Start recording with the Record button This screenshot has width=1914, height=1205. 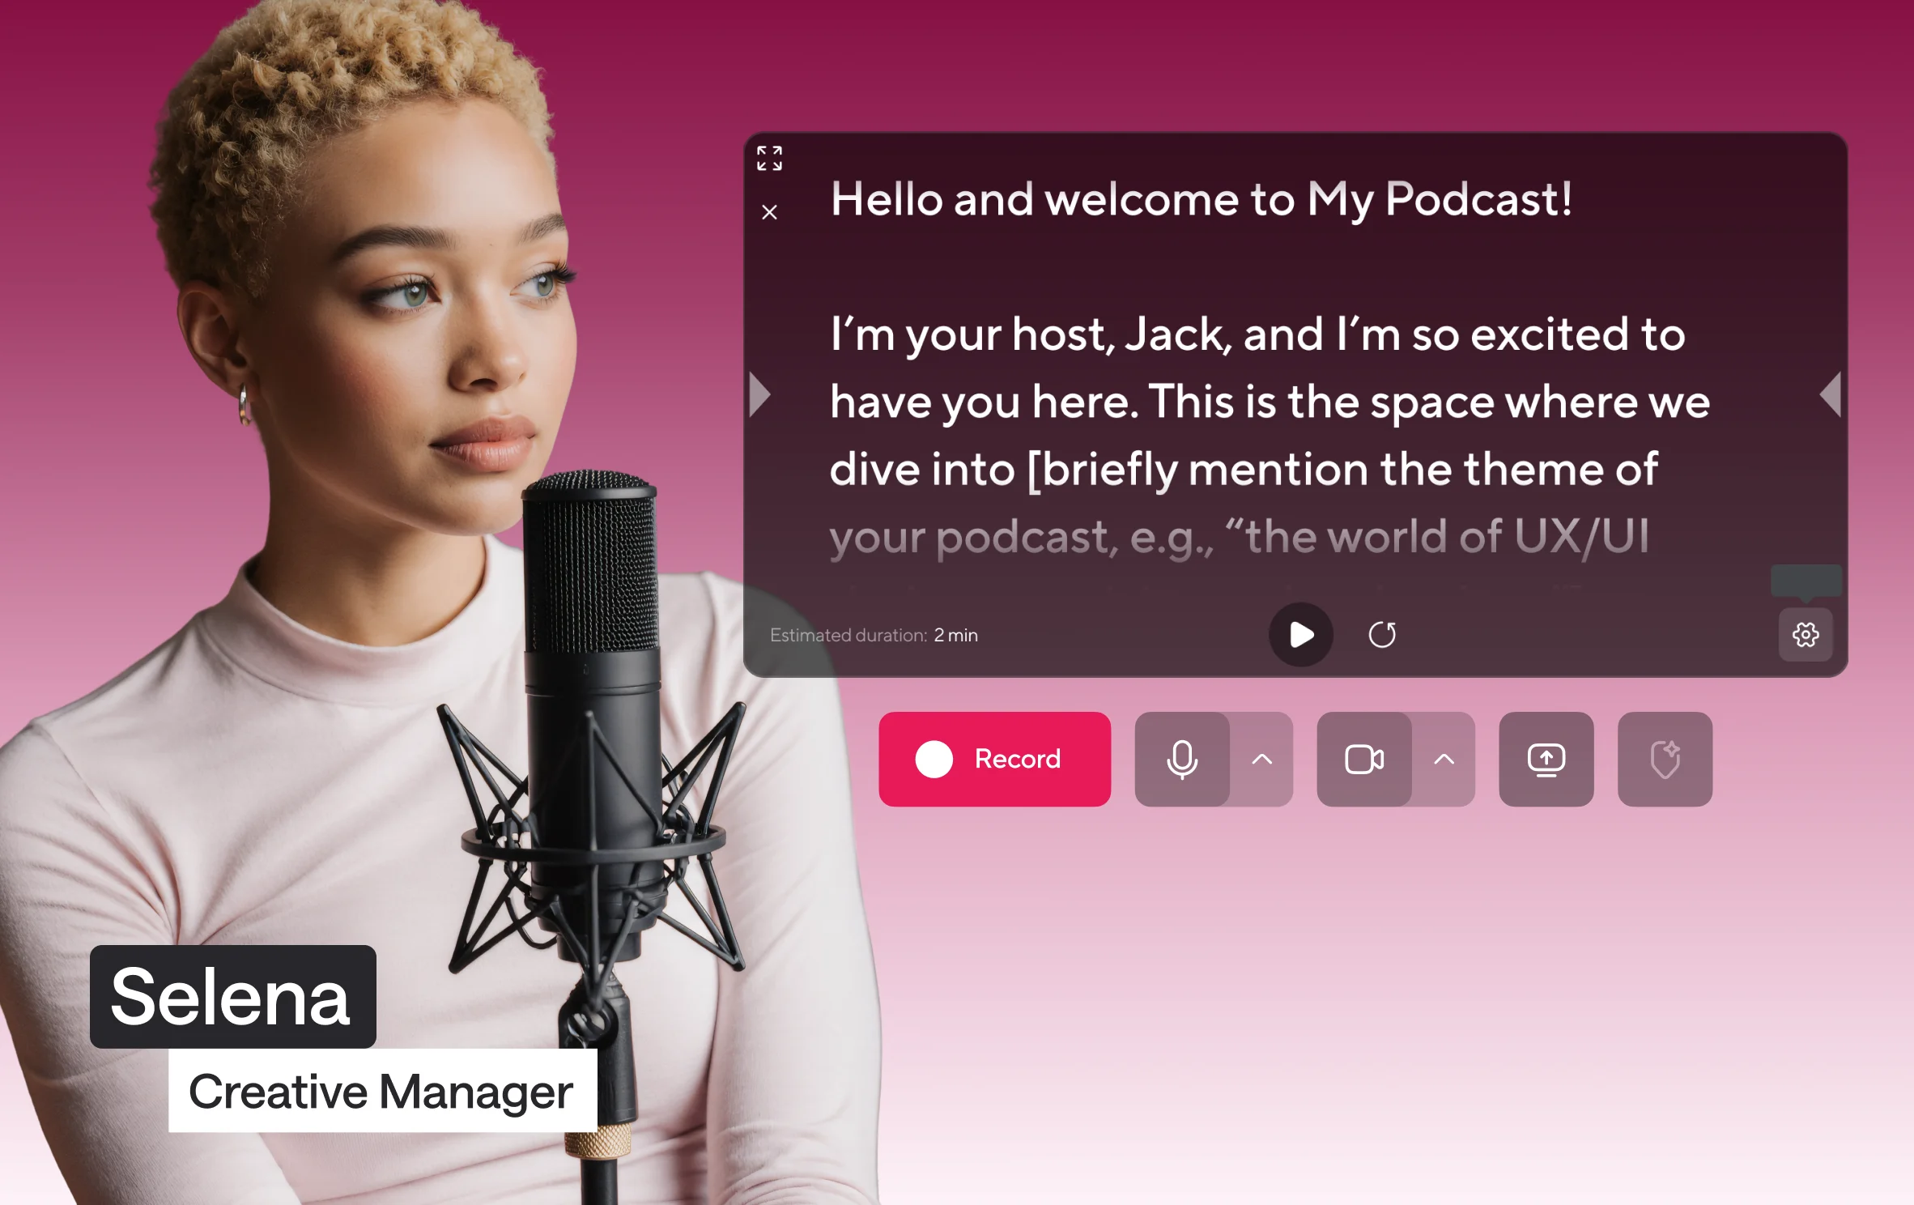click(994, 759)
